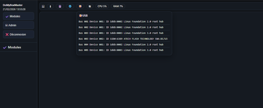
Task: Open the thermometer temperature indicator
Action: [x=50, y=6]
